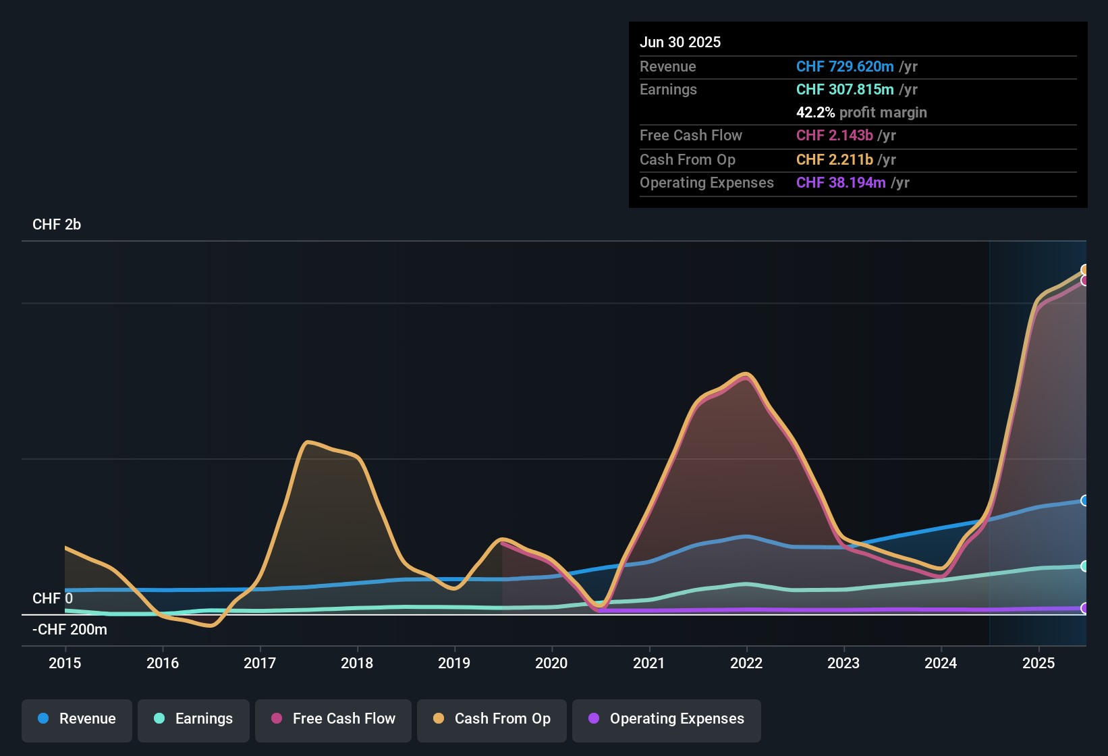The height and width of the screenshot is (756, 1108).
Task: Click the CHF 38.194m operating expenses value
Action: coord(841,182)
